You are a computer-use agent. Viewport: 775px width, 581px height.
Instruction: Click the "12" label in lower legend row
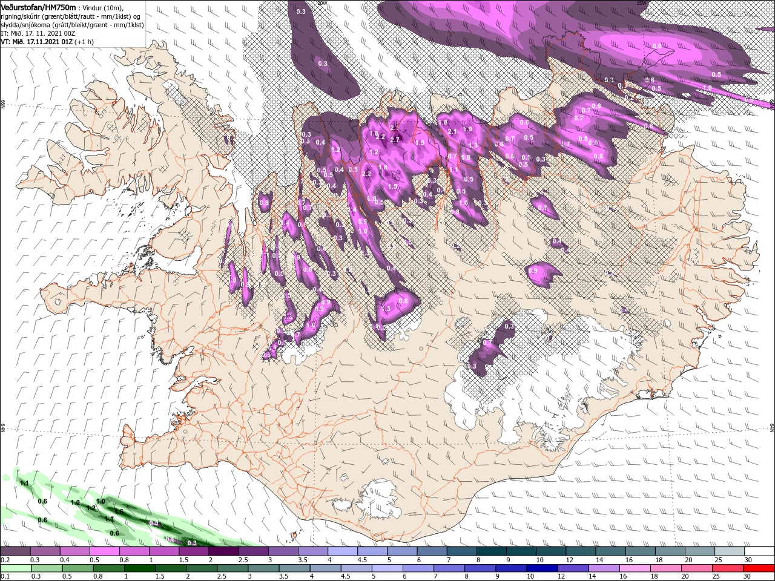tap(562, 576)
